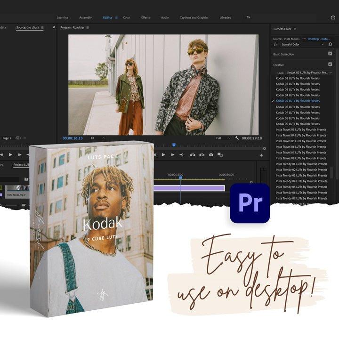Open the Program: Roadtrip panel menu icon
This screenshot has height=339, width=339.
coord(88,28)
